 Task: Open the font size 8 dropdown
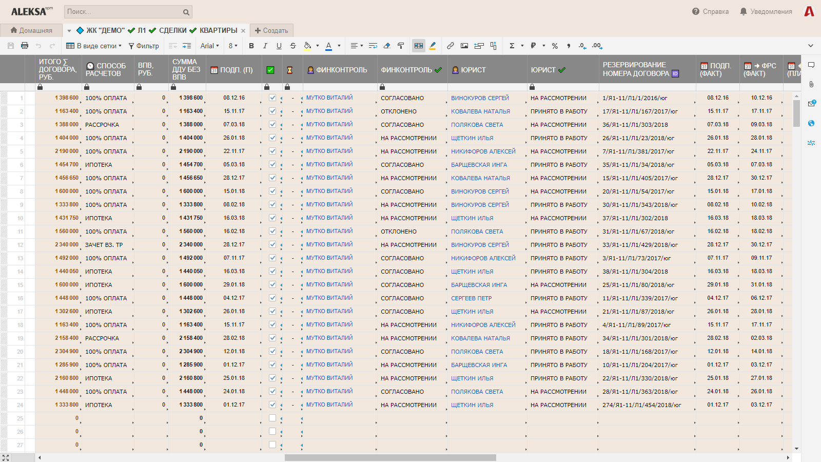pos(233,46)
